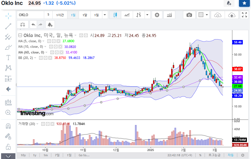Set date range to 10y
251x159 pixels.
tap(23, 155)
